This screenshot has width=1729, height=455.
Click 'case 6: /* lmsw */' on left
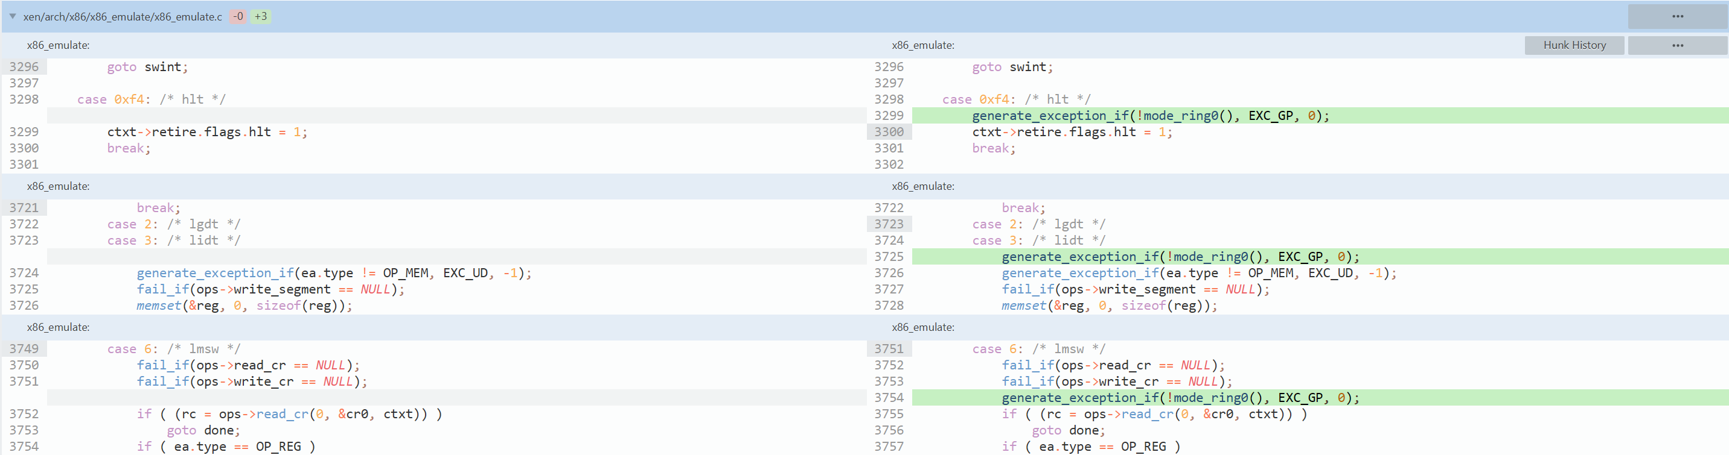[x=174, y=348]
